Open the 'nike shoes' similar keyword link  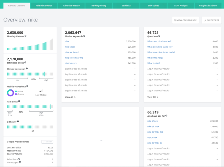pos(70,47)
